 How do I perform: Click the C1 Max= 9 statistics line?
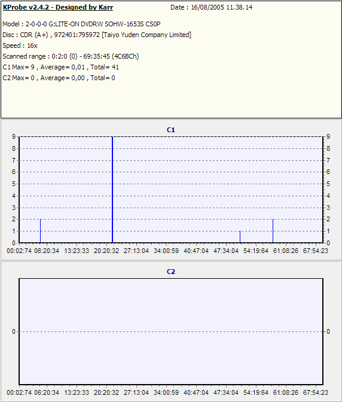tap(61, 67)
